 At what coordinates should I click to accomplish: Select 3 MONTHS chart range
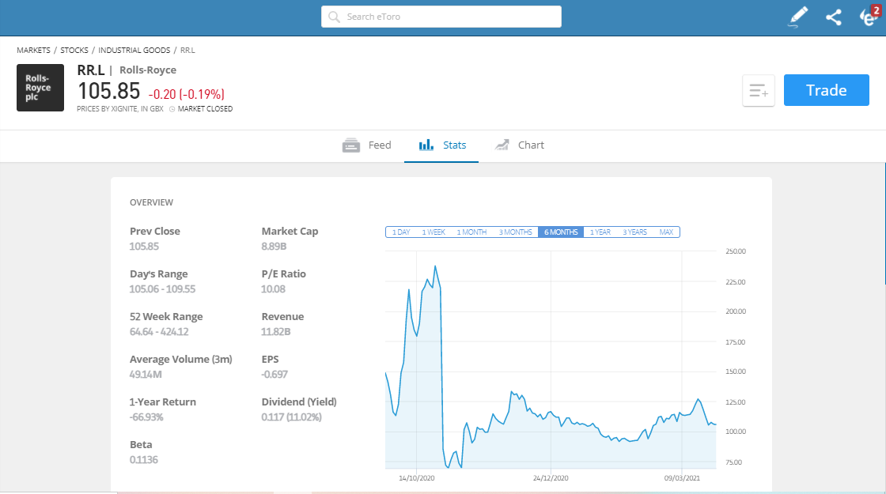pyautogui.click(x=515, y=232)
